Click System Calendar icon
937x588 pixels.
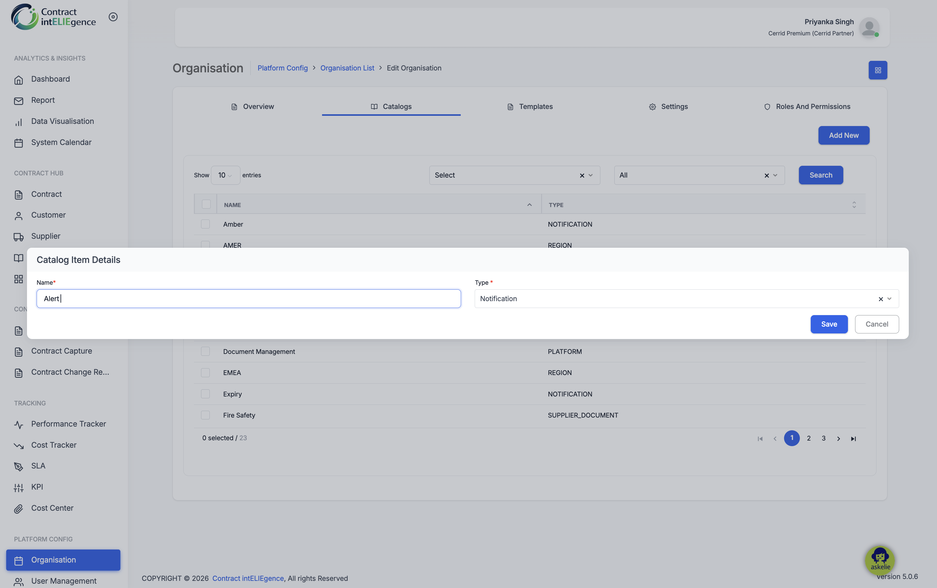coord(19,143)
